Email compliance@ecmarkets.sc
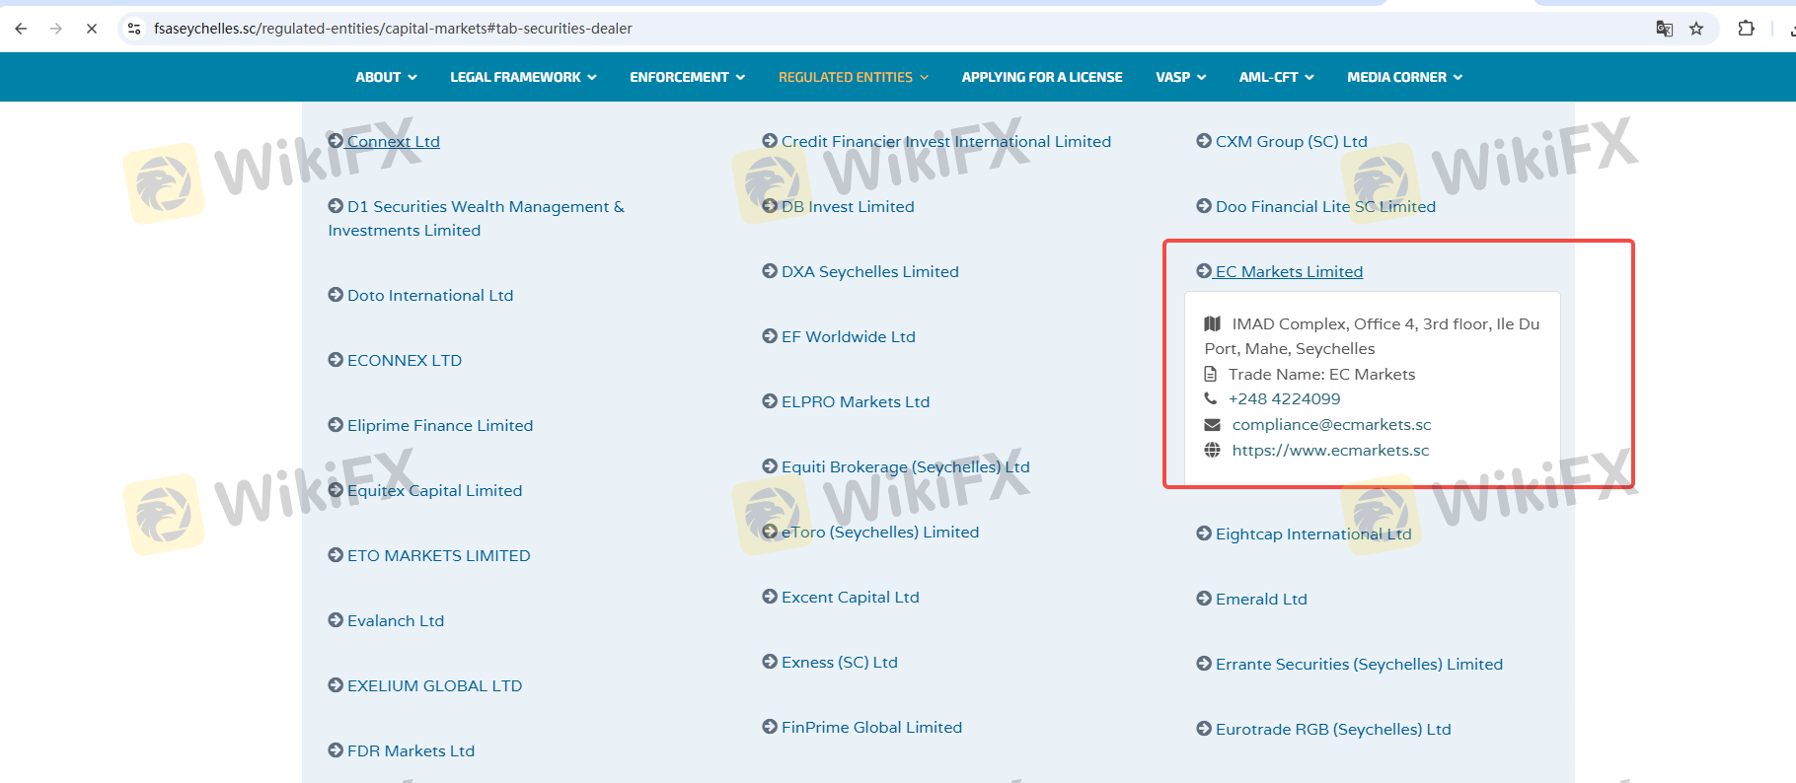 [1331, 424]
